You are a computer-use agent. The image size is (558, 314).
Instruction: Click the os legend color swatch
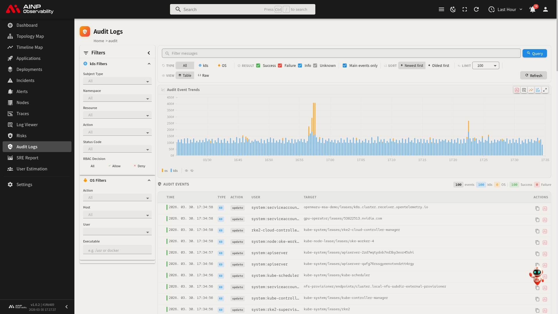point(162,171)
